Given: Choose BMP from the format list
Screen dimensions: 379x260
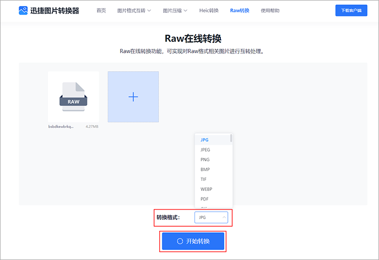Looking at the screenshot, I should click(213, 169).
